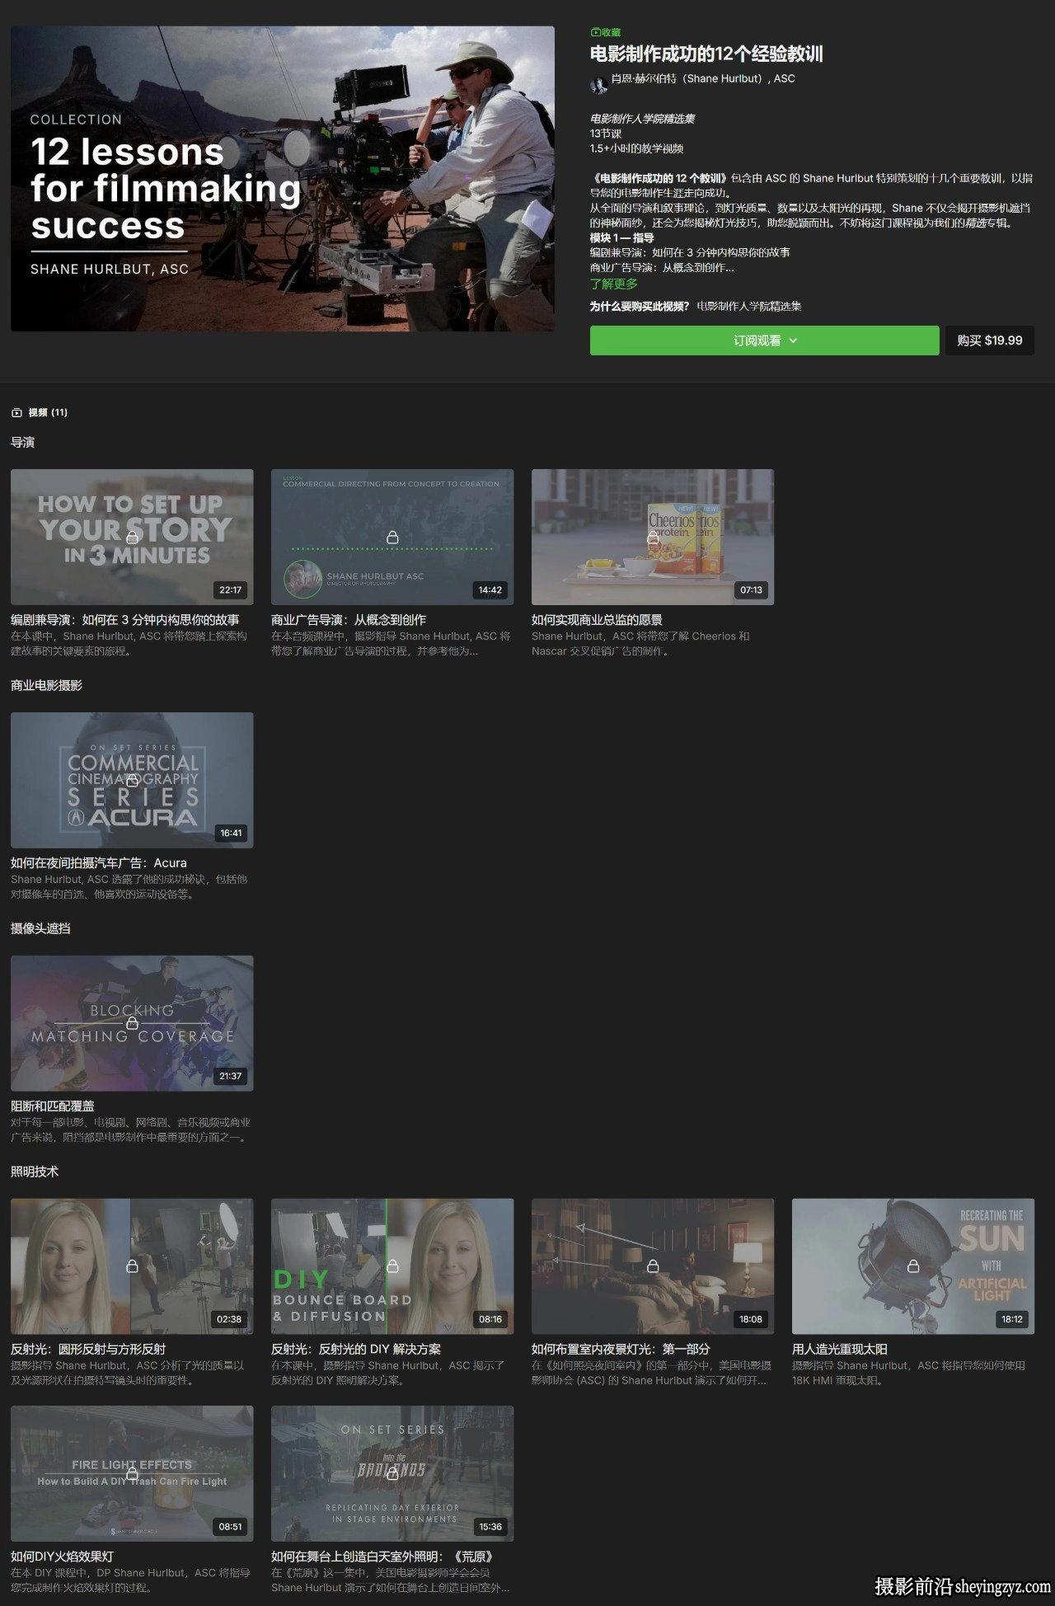Open instructor 肖恩·赫尔伯特 (Shane Hurlbut), ASC link
1055x1606 pixels.
coord(702,78)
